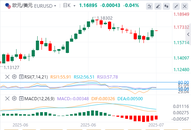
Task: Click the DIF:0.00326 value
Action: click(x=103, y=99)
